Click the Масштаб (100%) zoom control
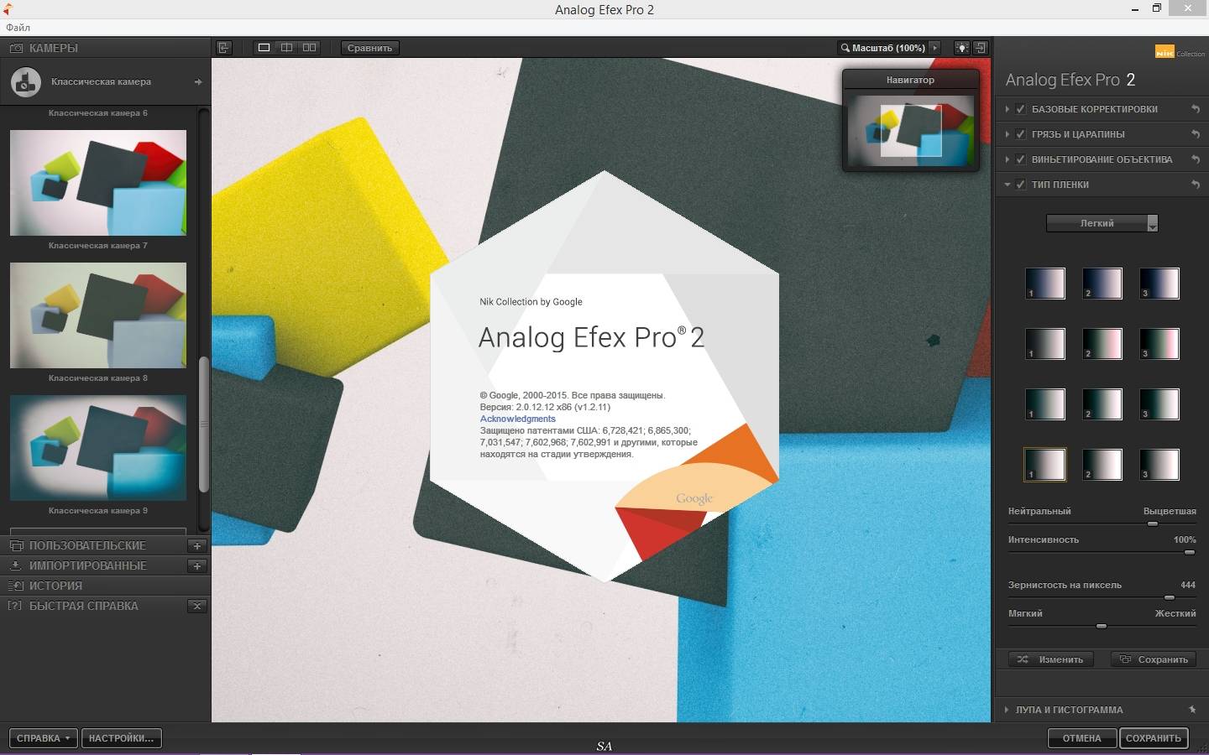The width and height of the screenshot is (1209, 755). (x=883, y=48)
